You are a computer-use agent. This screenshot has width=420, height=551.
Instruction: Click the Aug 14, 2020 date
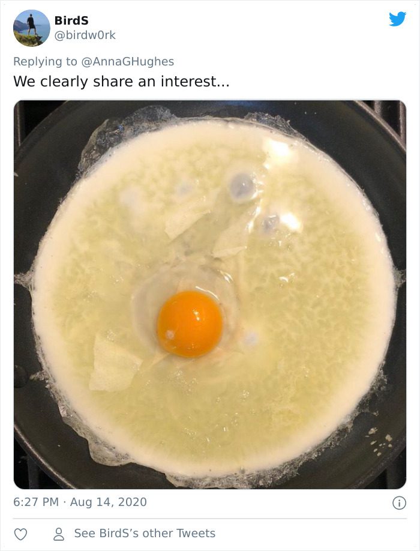[109, 502]
